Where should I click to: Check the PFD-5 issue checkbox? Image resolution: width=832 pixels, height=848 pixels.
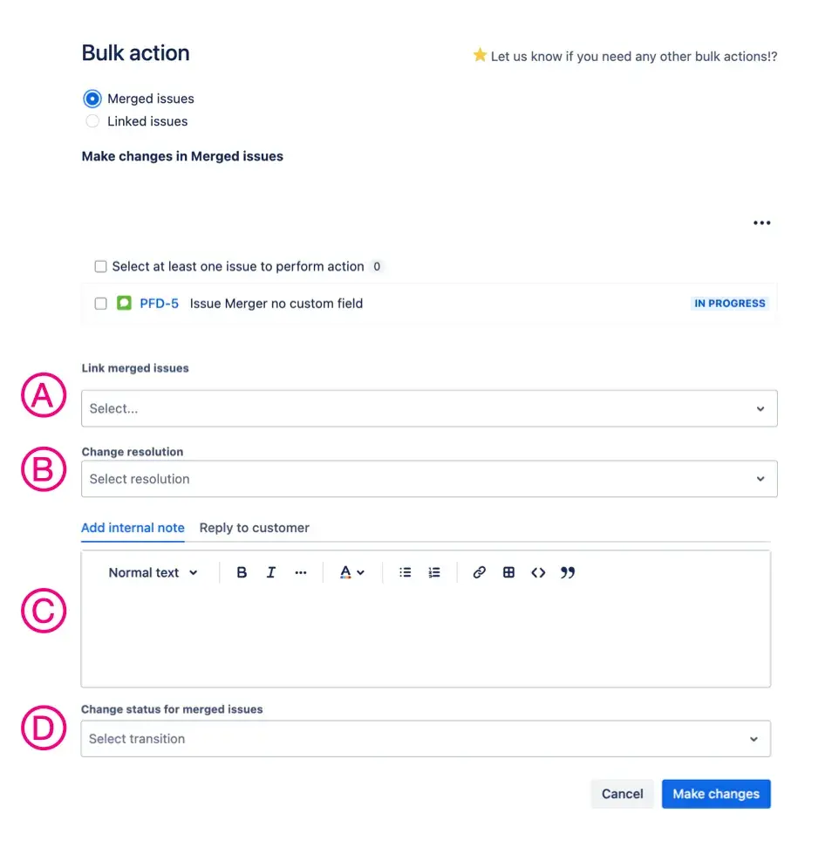pos(100,304)
